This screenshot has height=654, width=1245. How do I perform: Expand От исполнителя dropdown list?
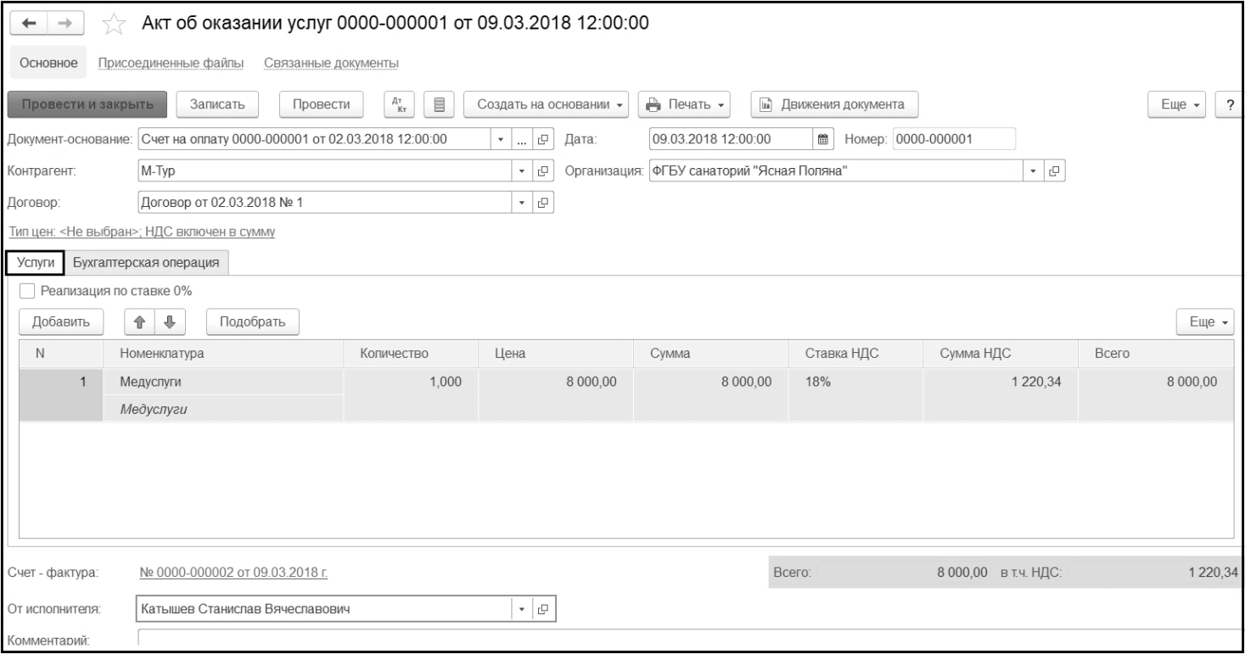click(x=522, y=608)
